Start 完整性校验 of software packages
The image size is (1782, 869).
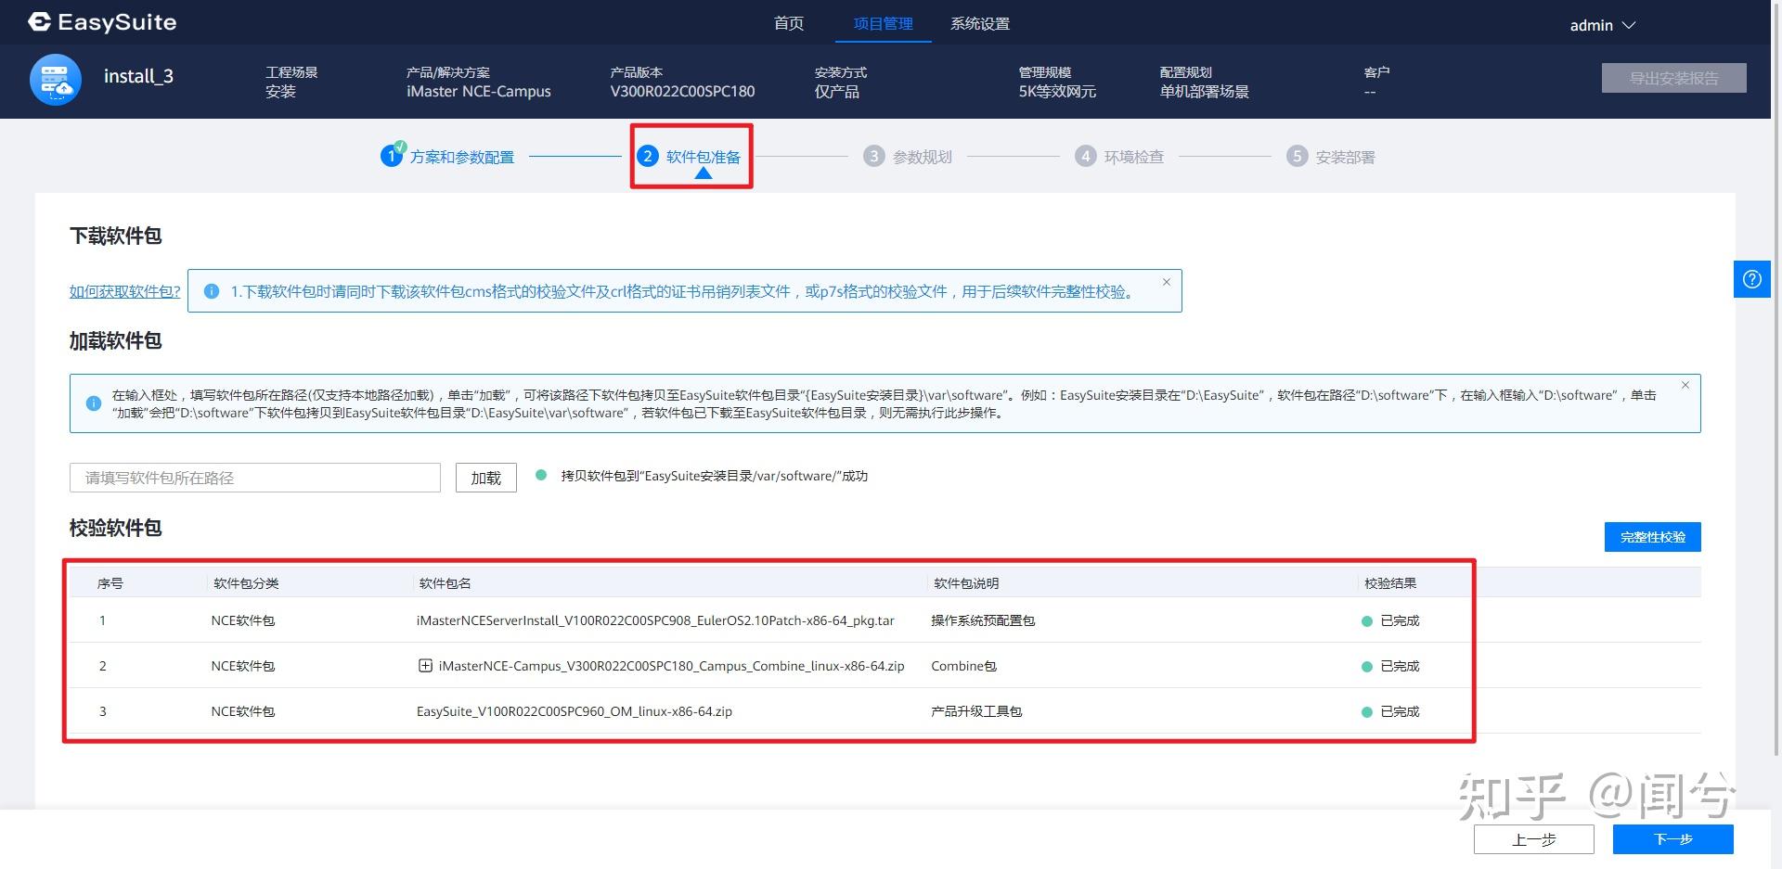point(1651,536)
